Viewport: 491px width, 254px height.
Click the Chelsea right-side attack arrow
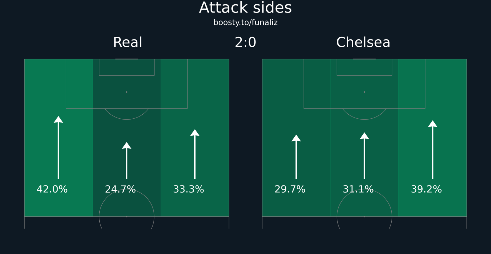(x=433, y=150)
